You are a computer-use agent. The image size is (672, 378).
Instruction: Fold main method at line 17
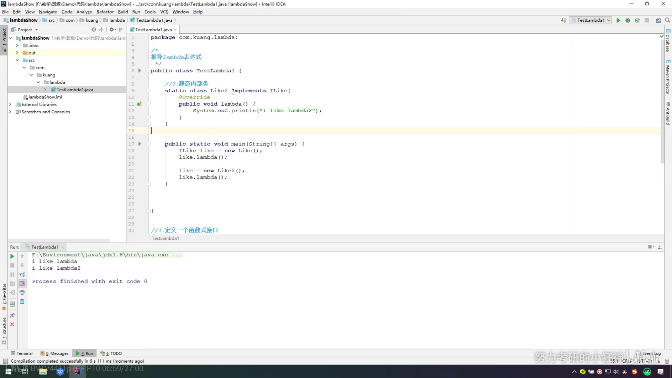(x=149, y=144)
